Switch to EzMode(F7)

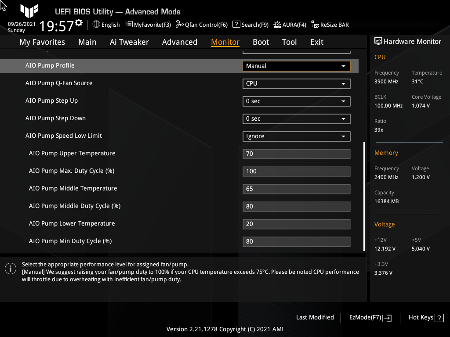[x=370, y=317]
